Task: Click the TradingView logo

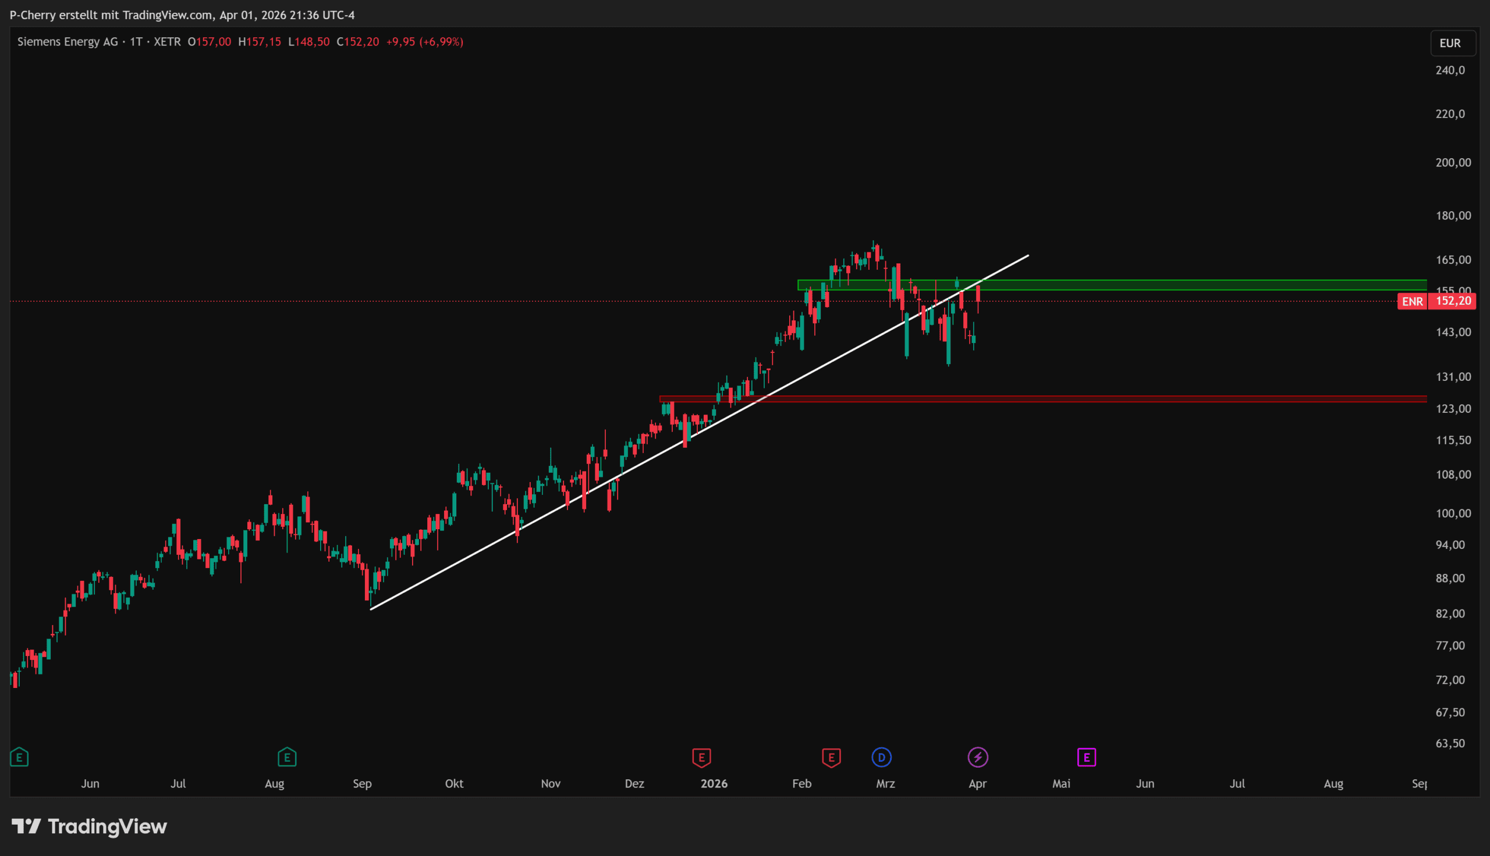Action: point(90,826)
